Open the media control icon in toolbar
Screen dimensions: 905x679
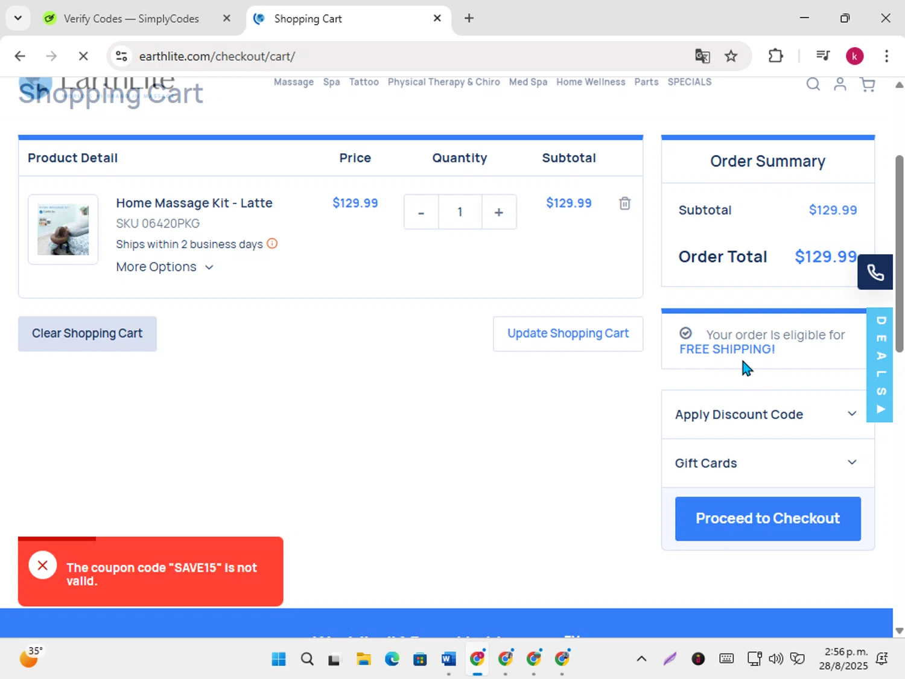[823, 56]
